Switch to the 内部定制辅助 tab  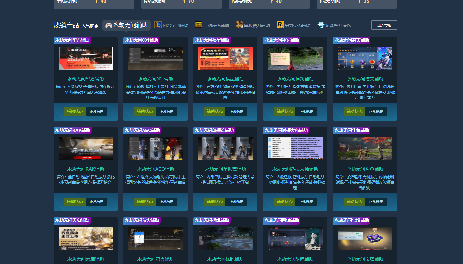pos(175,25)
